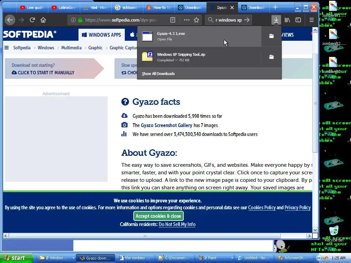
Task: Switch to the 'Low quali' YouTube tab
Action: pyautogui.click(x=32, y=8)
